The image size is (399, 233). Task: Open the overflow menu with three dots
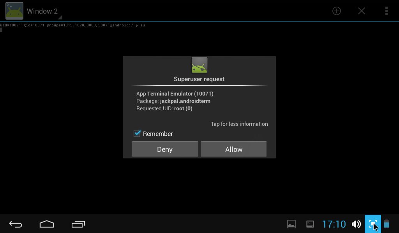[386, 11]
